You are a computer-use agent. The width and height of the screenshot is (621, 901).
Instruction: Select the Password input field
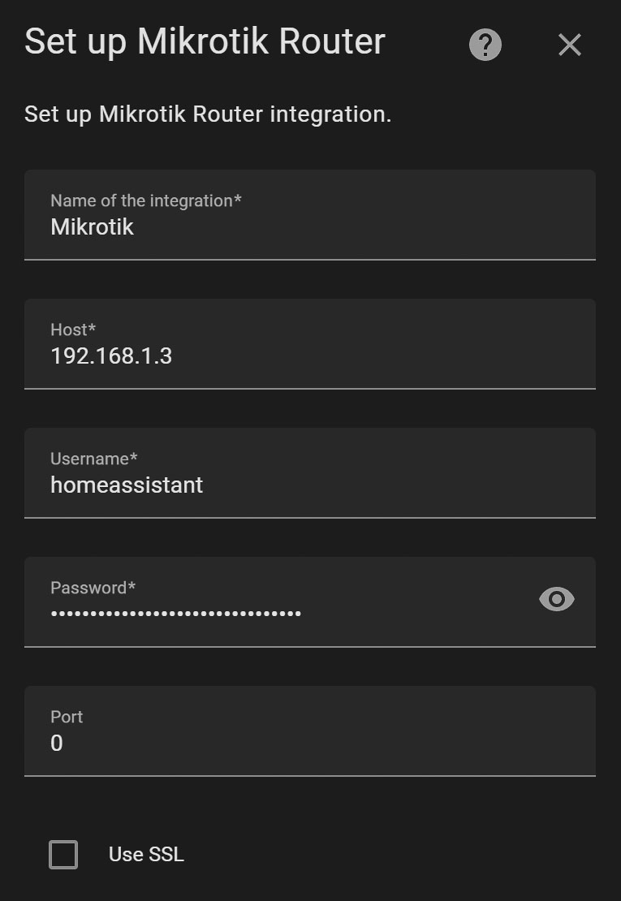coord(244,611)
